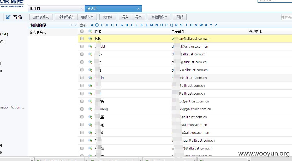Click email ending zx@alltrust.com.cn
This screenshot has height=161, width=292.
click(190, 101)
